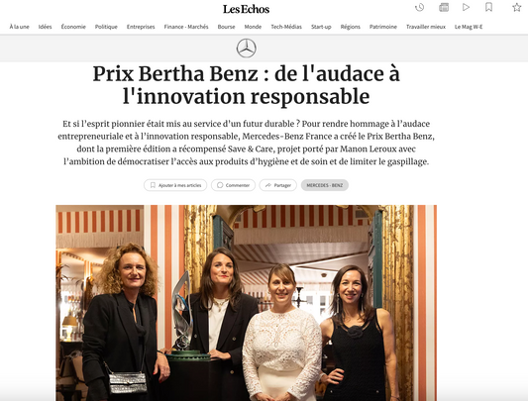Screen dimensions: 528x401
Task: Share article with Partager button
Action: (x=277, y=185)
